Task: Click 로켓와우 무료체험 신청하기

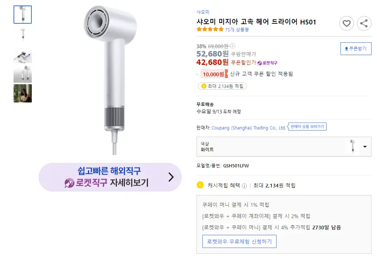Action: coord(239,241)
